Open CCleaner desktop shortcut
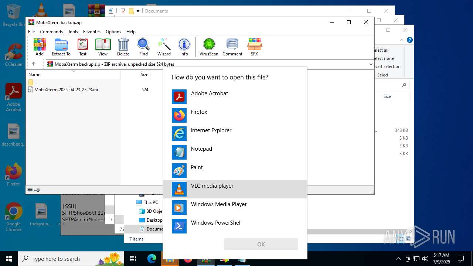The height and width of the screenshot is (266, 473). 14,55
